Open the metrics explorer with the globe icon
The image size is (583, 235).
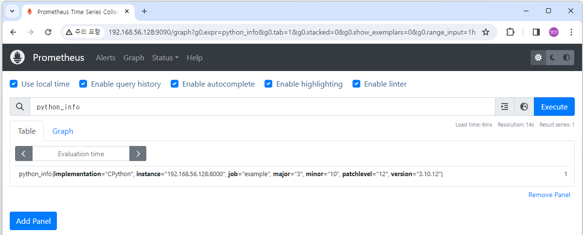(x=524, y=107)
